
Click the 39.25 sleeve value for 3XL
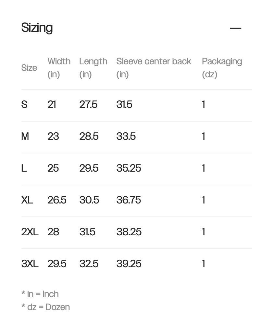tap(129, 264)
